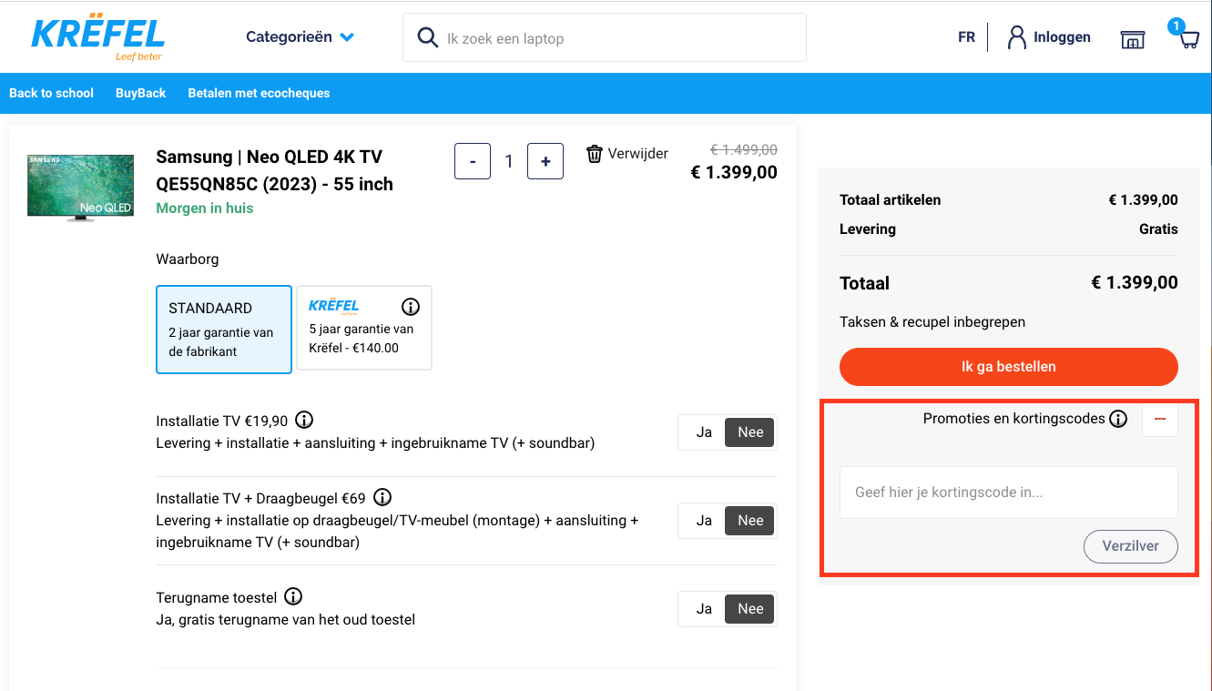Click the Inloggen user icon

(1016, 37)
